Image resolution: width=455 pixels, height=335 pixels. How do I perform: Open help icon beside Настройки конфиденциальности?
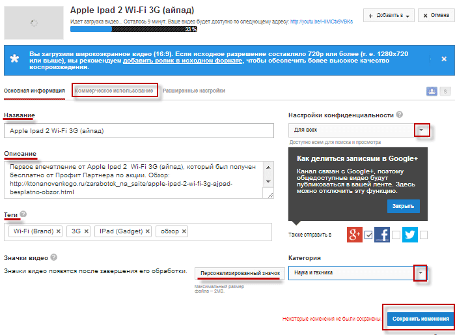point(400,115)
